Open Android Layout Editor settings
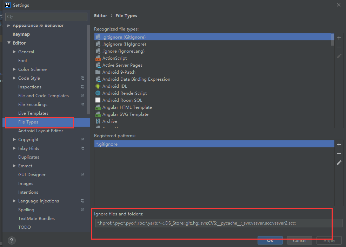 41,131
